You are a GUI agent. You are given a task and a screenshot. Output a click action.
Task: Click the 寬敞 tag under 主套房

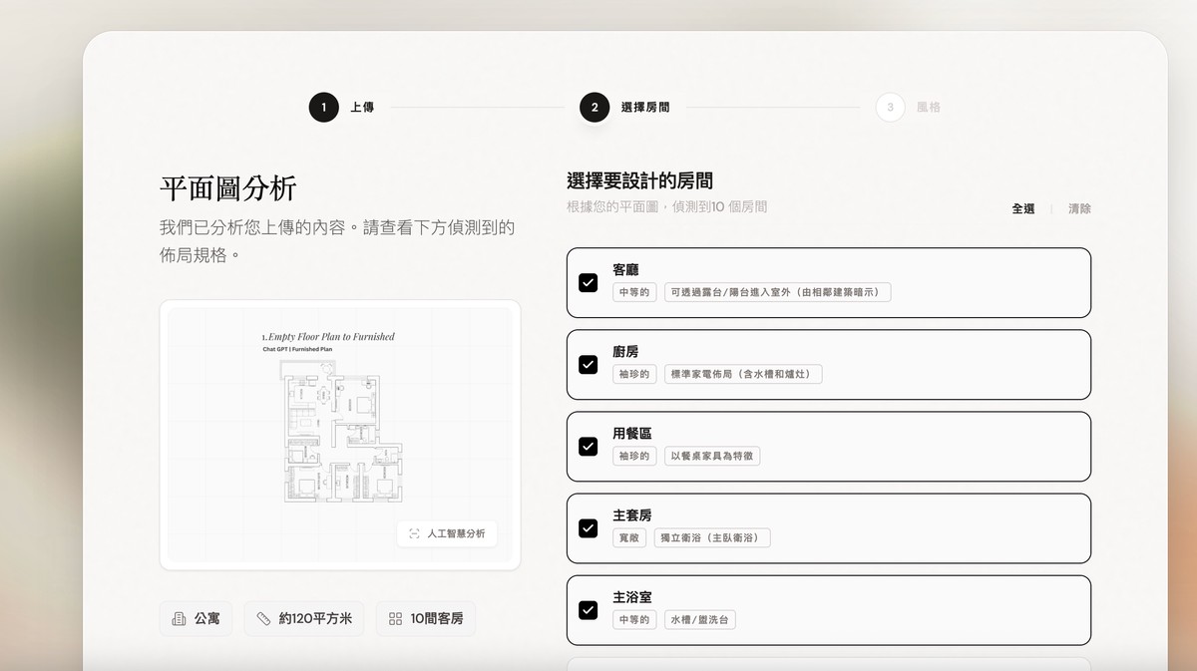pos(629,537)
